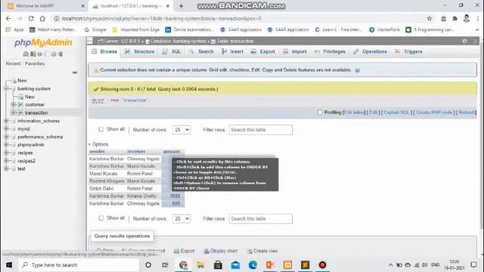This screenshot has height=272, width=484.
Task: Click Task View icon on taskbar
Action: [165, 265]
